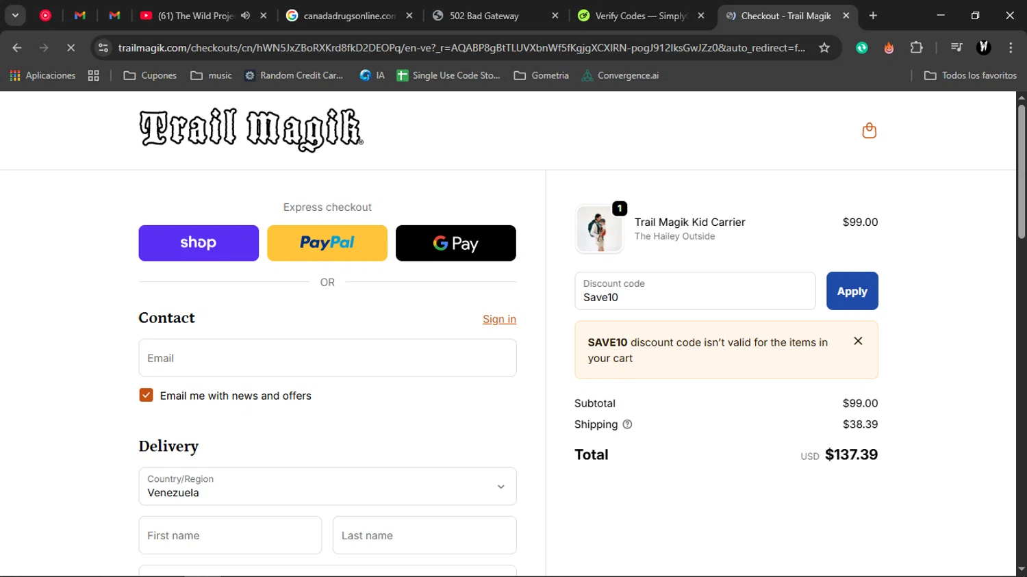Pay with Google Pay button
1027x577 pixels.
pyautogui.click(x=456, y=243)
